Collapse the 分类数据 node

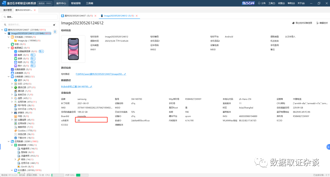click(x=9, y=77)
